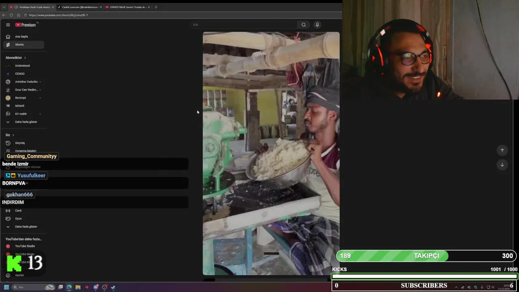Reload the page
The height and width of the screenshot is (292, 519).
[11, 15]
